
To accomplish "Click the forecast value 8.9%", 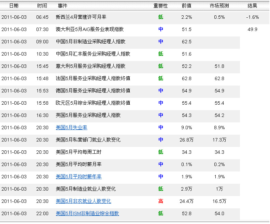I will pos(219,128).
